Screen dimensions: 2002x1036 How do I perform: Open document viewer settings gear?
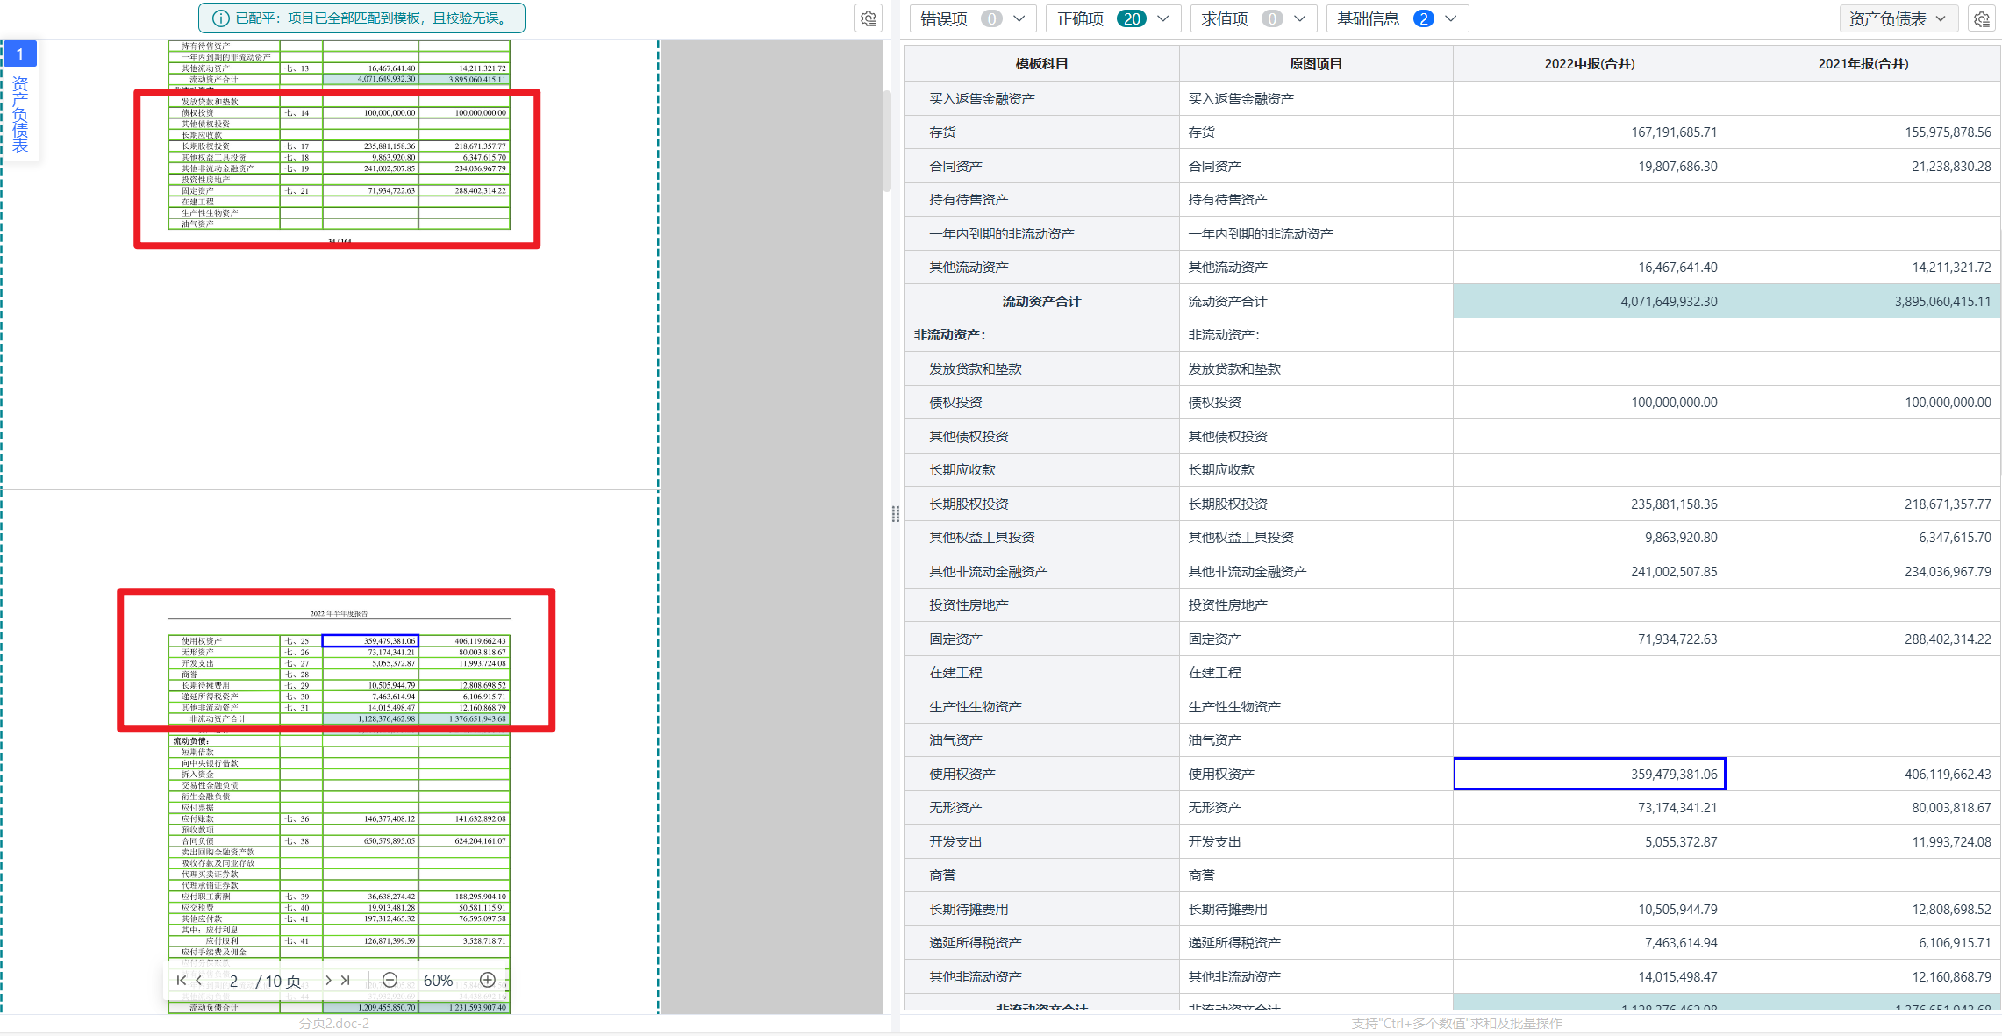point(868,18)
